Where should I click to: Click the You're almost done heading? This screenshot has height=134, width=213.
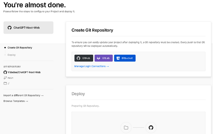pyautogui.click(x=35, y=5)
